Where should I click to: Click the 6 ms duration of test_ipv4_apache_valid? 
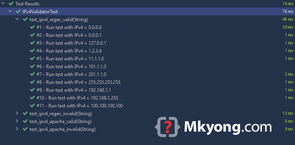click(x=289, y=121)
